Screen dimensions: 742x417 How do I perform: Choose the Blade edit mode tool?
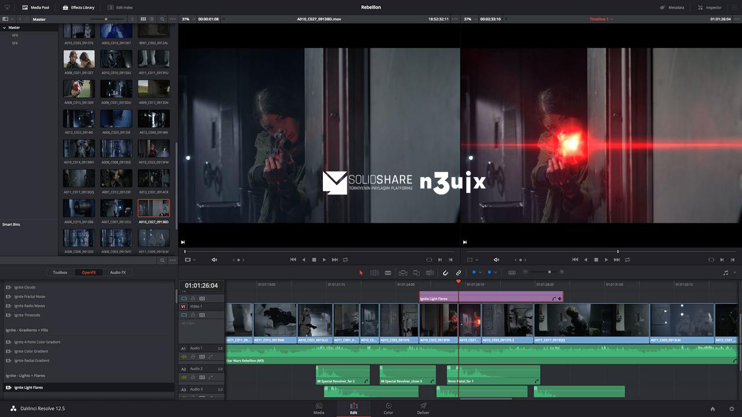coord(388,272)
